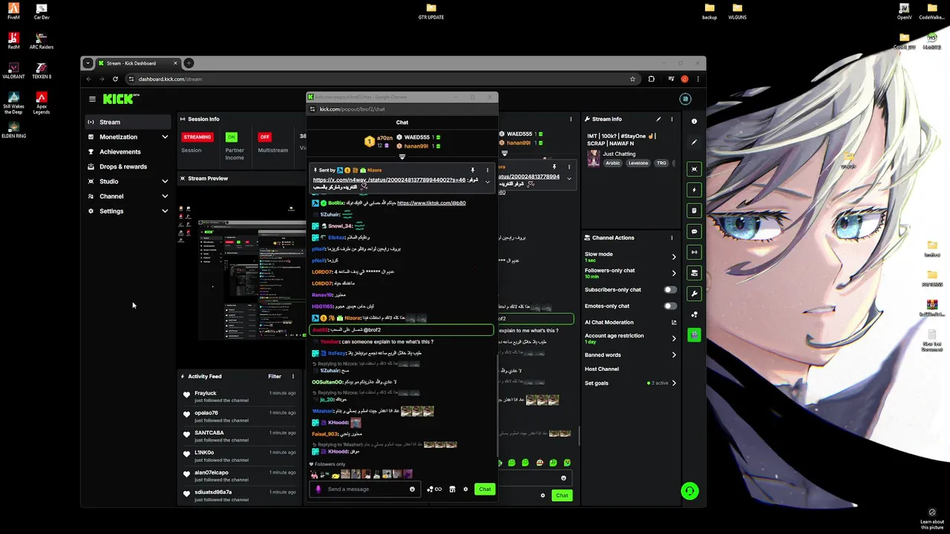Expand the Settings sidebar section
The image size is (950, 534).
tap(165, 211)
